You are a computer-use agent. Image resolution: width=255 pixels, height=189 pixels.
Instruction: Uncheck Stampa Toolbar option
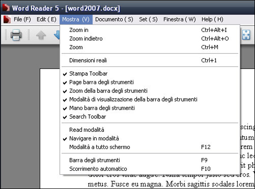coord(88,74)
